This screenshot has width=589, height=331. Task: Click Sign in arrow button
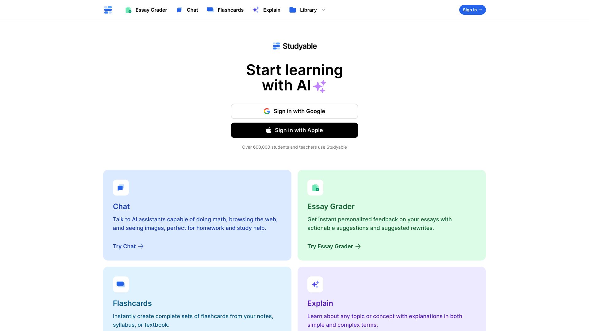tap(472, 10)
